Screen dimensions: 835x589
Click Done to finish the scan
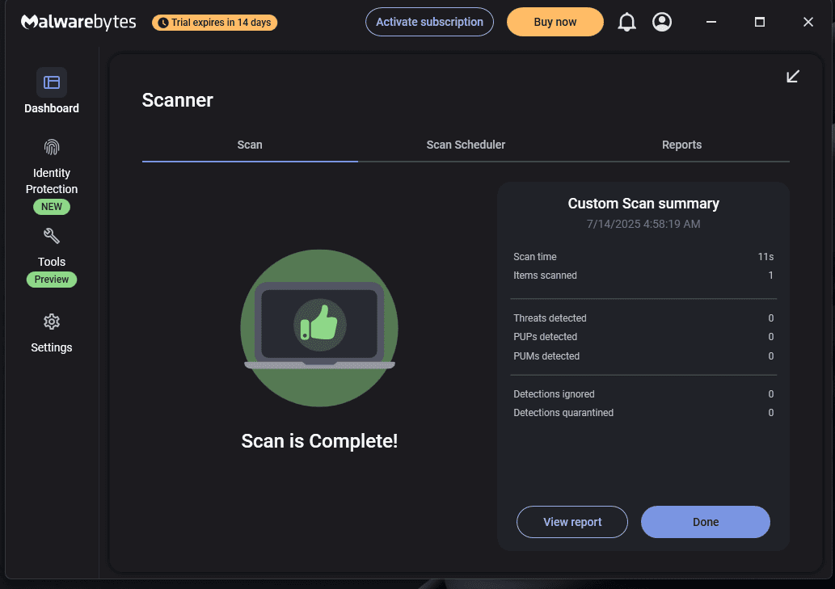point(706,522)
